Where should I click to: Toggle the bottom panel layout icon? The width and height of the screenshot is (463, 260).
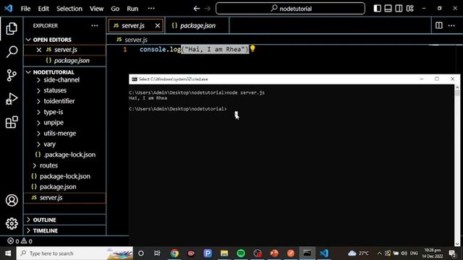coord(388,8)
